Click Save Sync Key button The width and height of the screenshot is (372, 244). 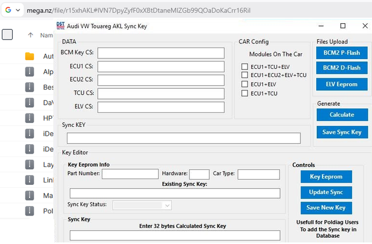coord(342,132)
